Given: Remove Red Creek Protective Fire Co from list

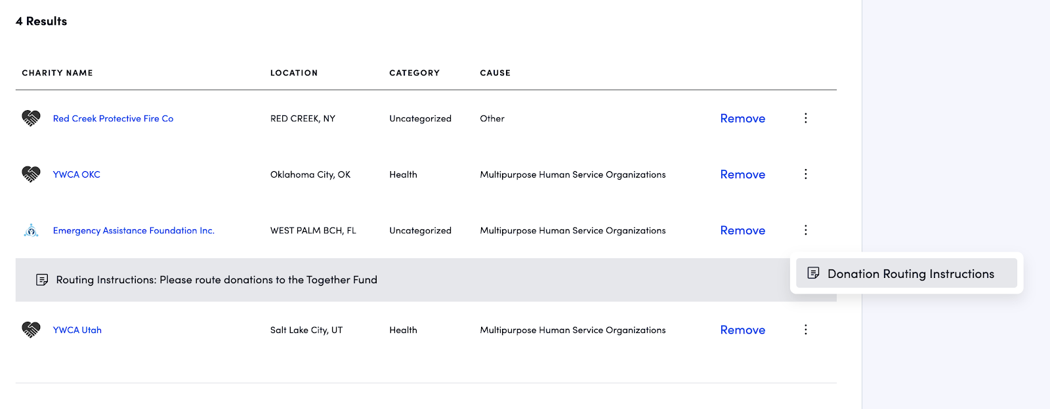Looking at the screenshot, I should [x=742, y=119].
